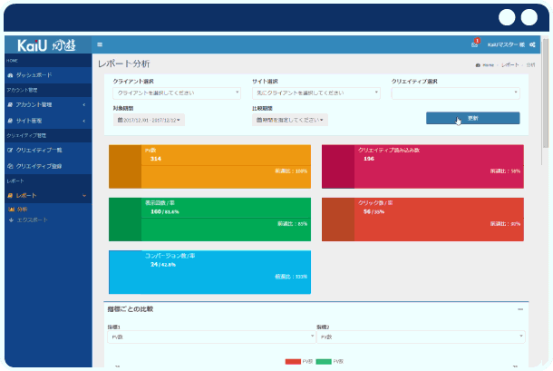
Task: Select the 分析 report sub-item
Action: [x=22, y=210]
